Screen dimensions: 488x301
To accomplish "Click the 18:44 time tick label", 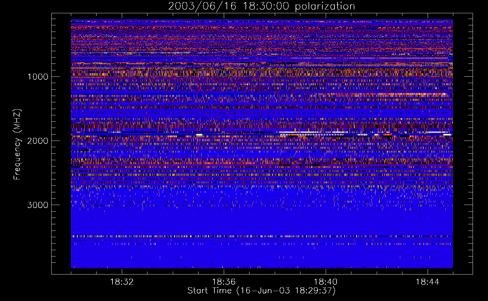I will point(428,282).
